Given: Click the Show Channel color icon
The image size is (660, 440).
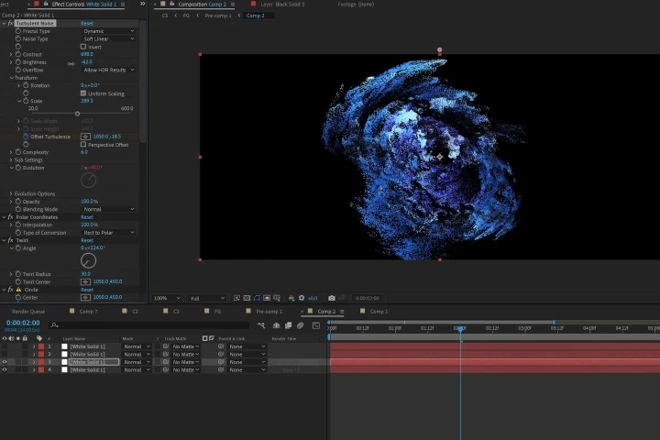Looking at the screenshot, I should pos(291,298).
